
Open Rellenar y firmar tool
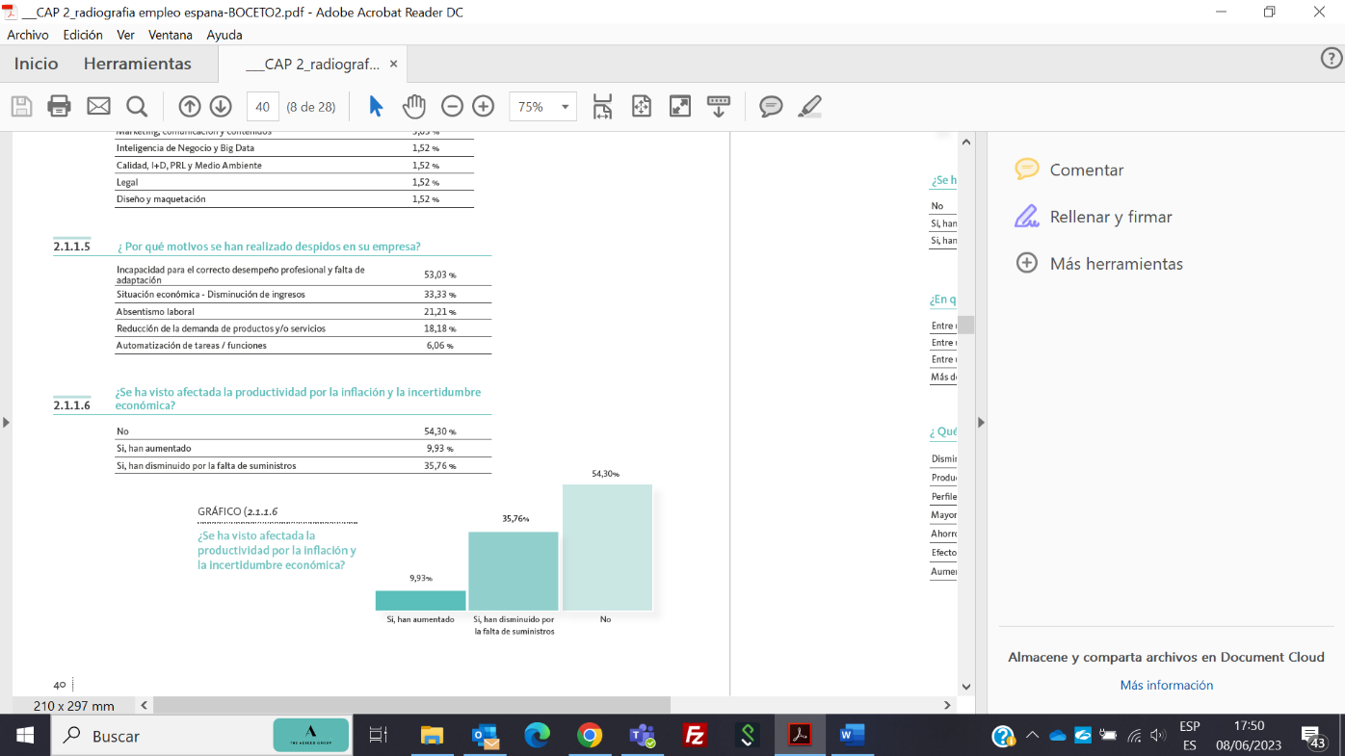pyautogui.click(x=1094, y=217)
